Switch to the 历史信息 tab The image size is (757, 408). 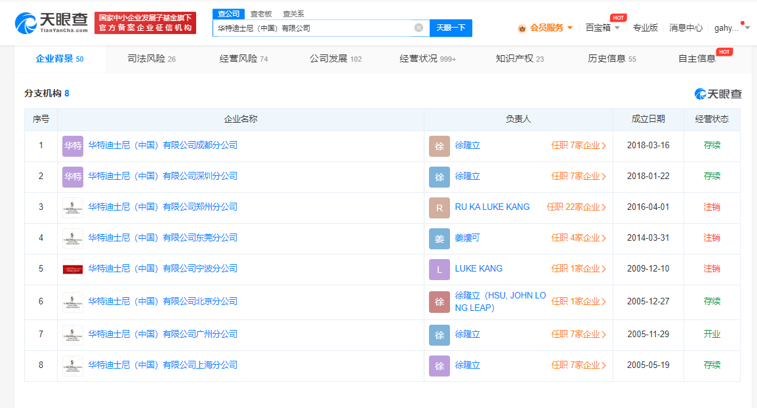click(x=611, y=59)
